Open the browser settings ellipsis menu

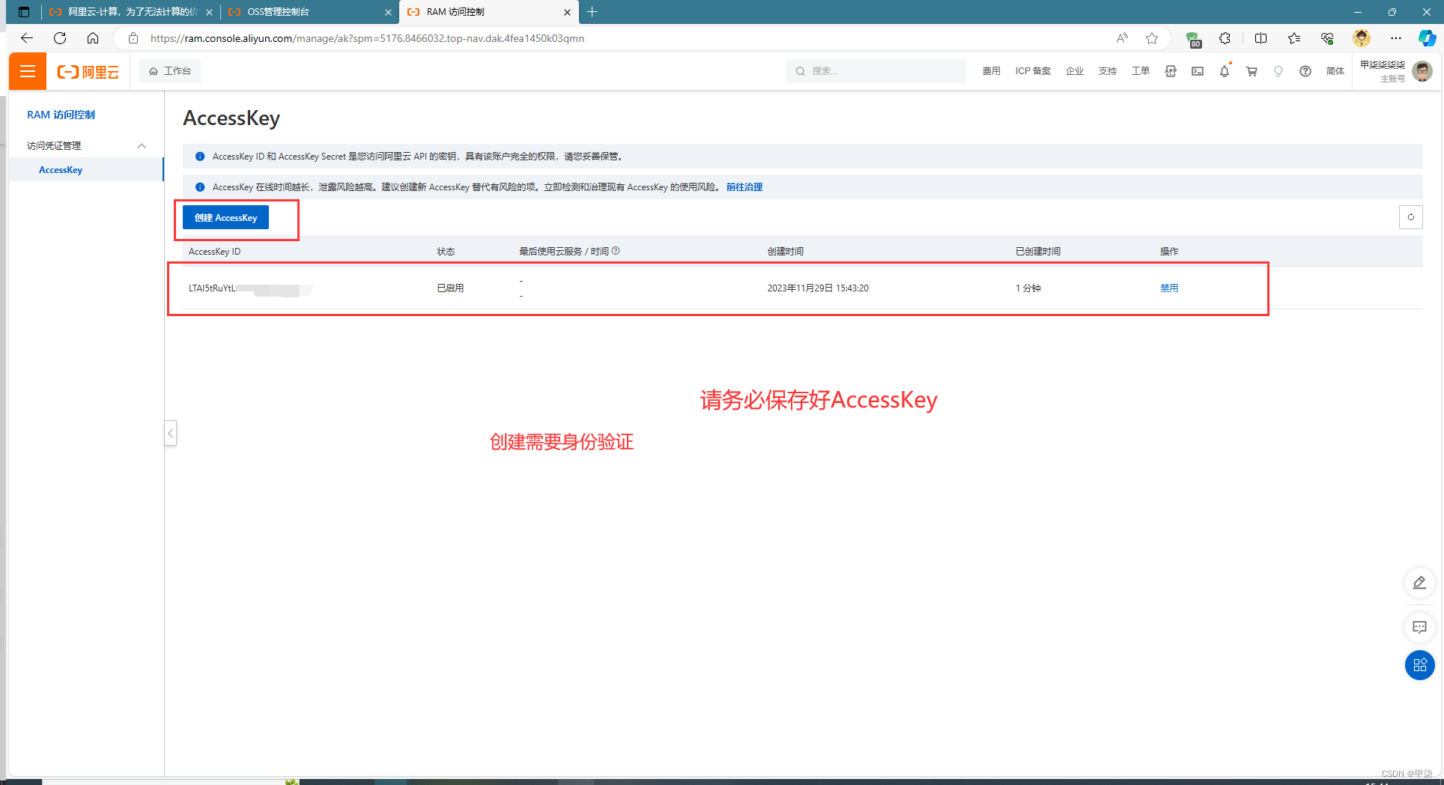tap(1396, 38)
